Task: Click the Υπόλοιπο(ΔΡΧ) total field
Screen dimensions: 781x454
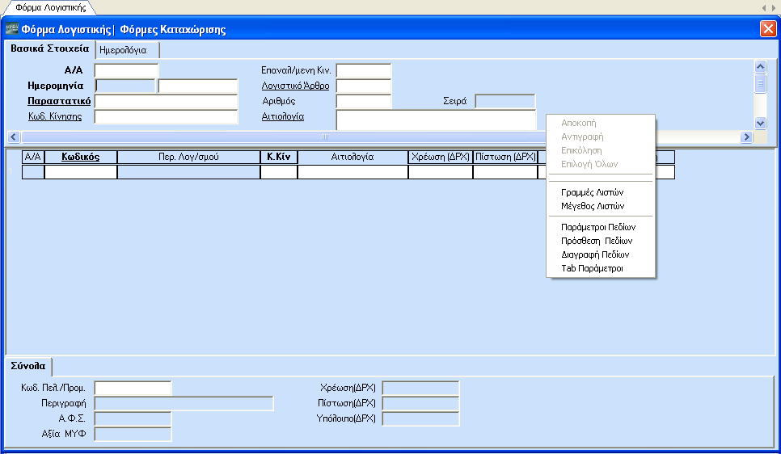Action: (420, 419)
